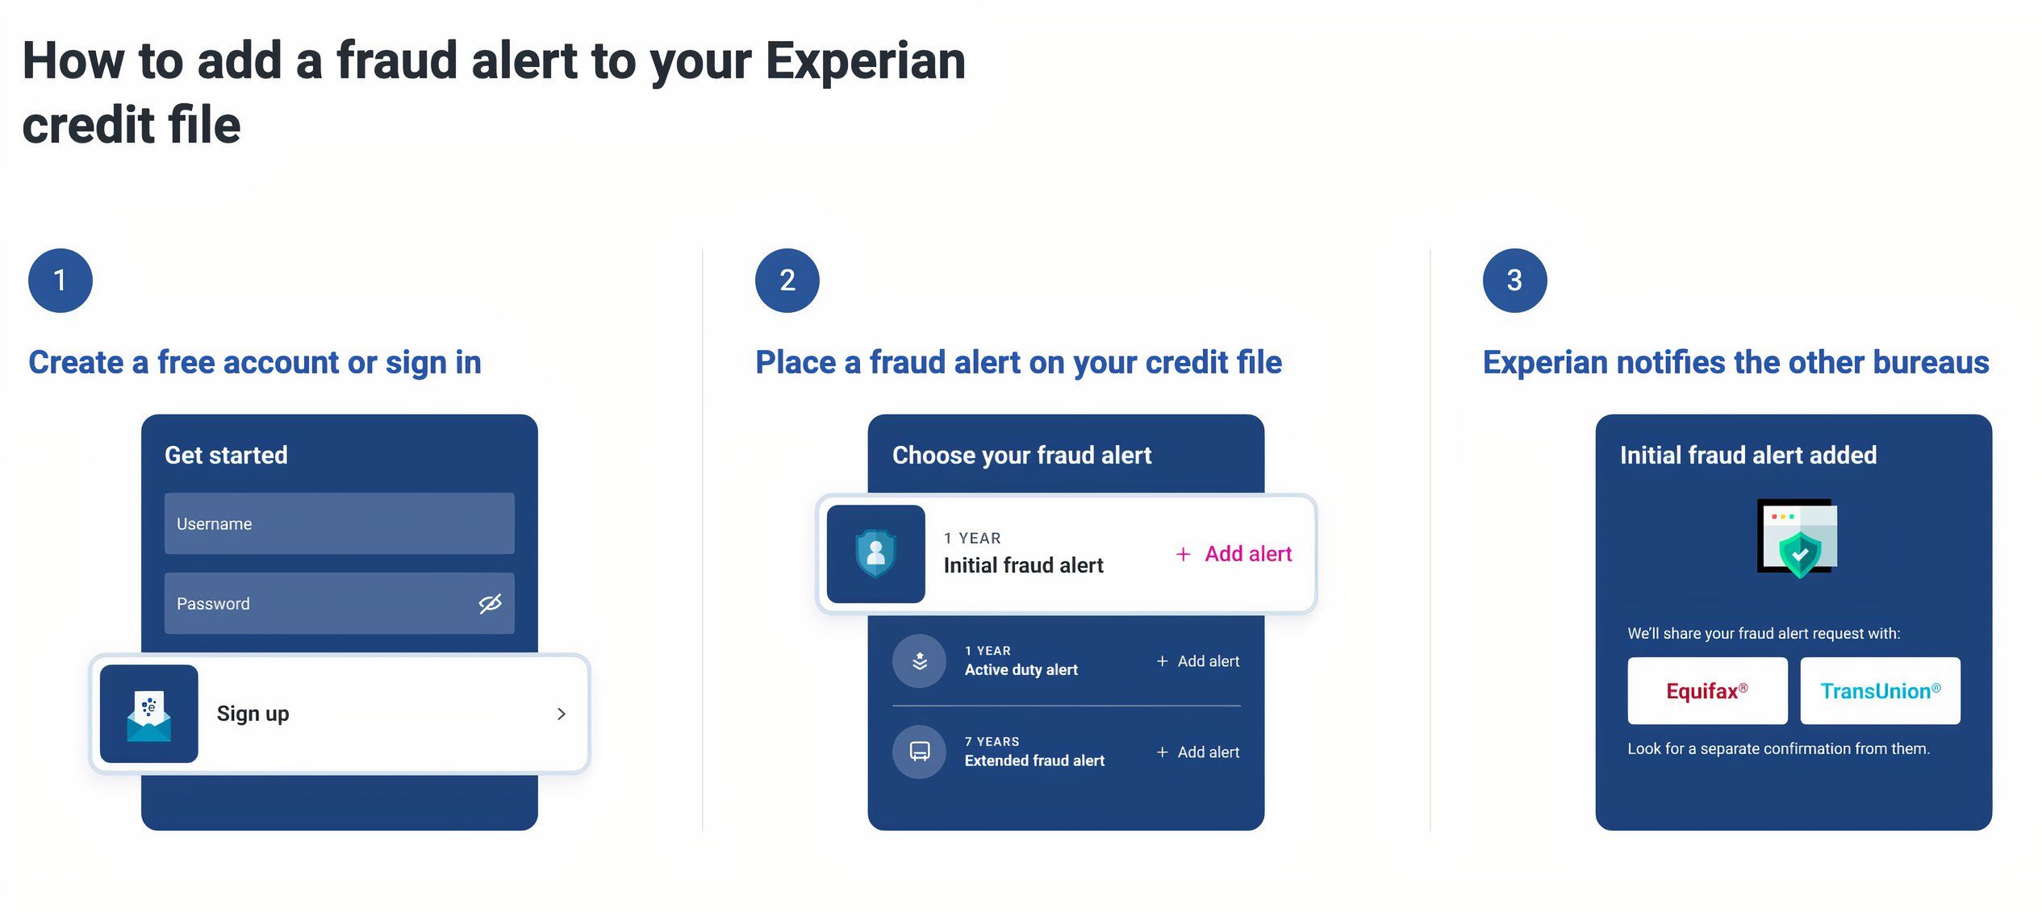2042x912 pixels.
Task: Click the Active duty alert rank icon
Action: click(919, 661)
